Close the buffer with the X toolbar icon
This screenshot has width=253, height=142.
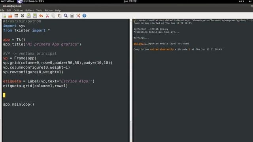point(23,16)
